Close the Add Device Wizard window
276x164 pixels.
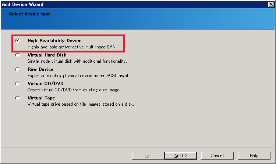point(271,4)
